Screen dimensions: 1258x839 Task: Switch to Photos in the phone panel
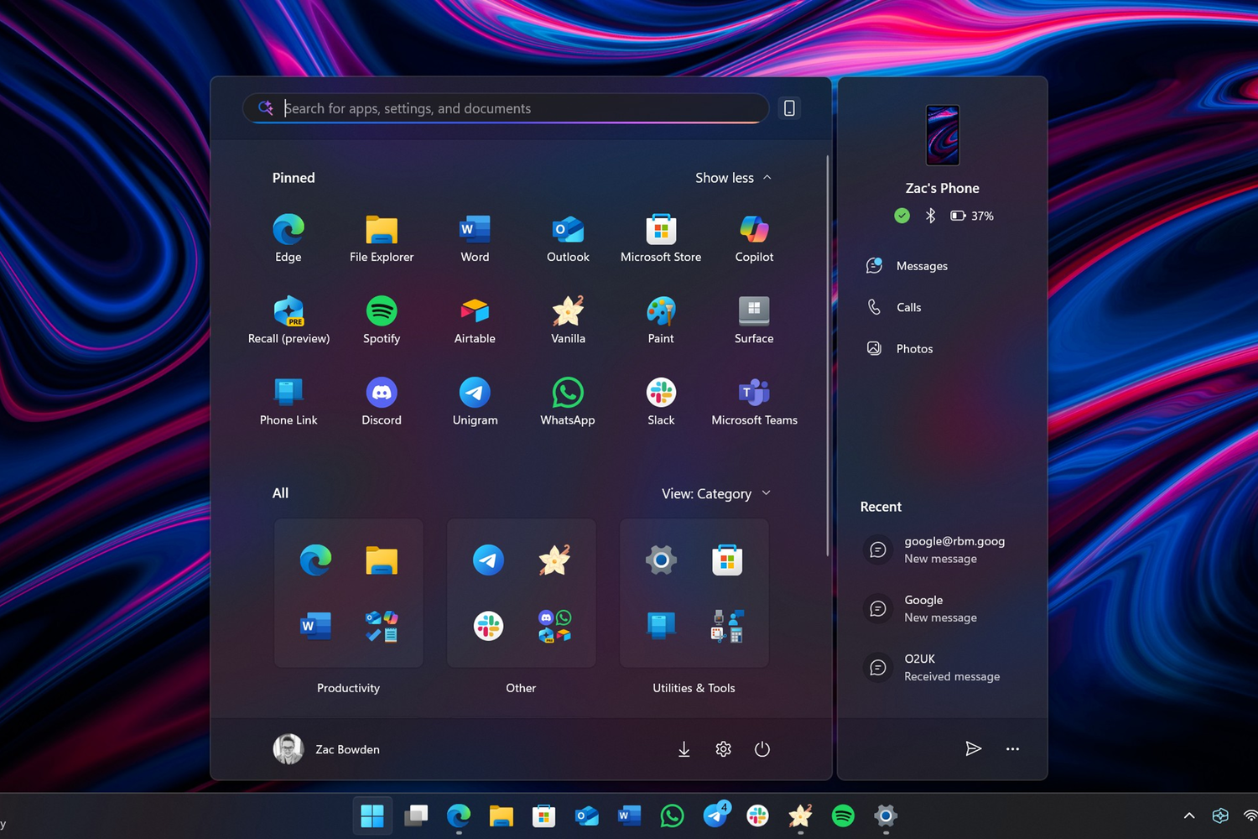tap(913, 348)
